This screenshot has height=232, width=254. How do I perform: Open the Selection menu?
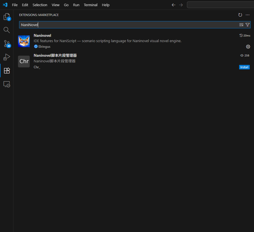[x=40, y=5]
